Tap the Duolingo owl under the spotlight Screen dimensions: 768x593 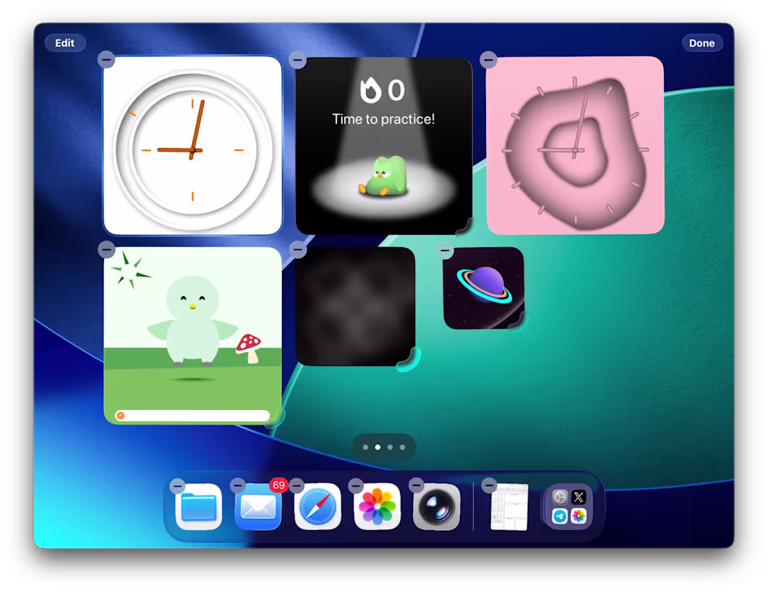tap(383, 177)
